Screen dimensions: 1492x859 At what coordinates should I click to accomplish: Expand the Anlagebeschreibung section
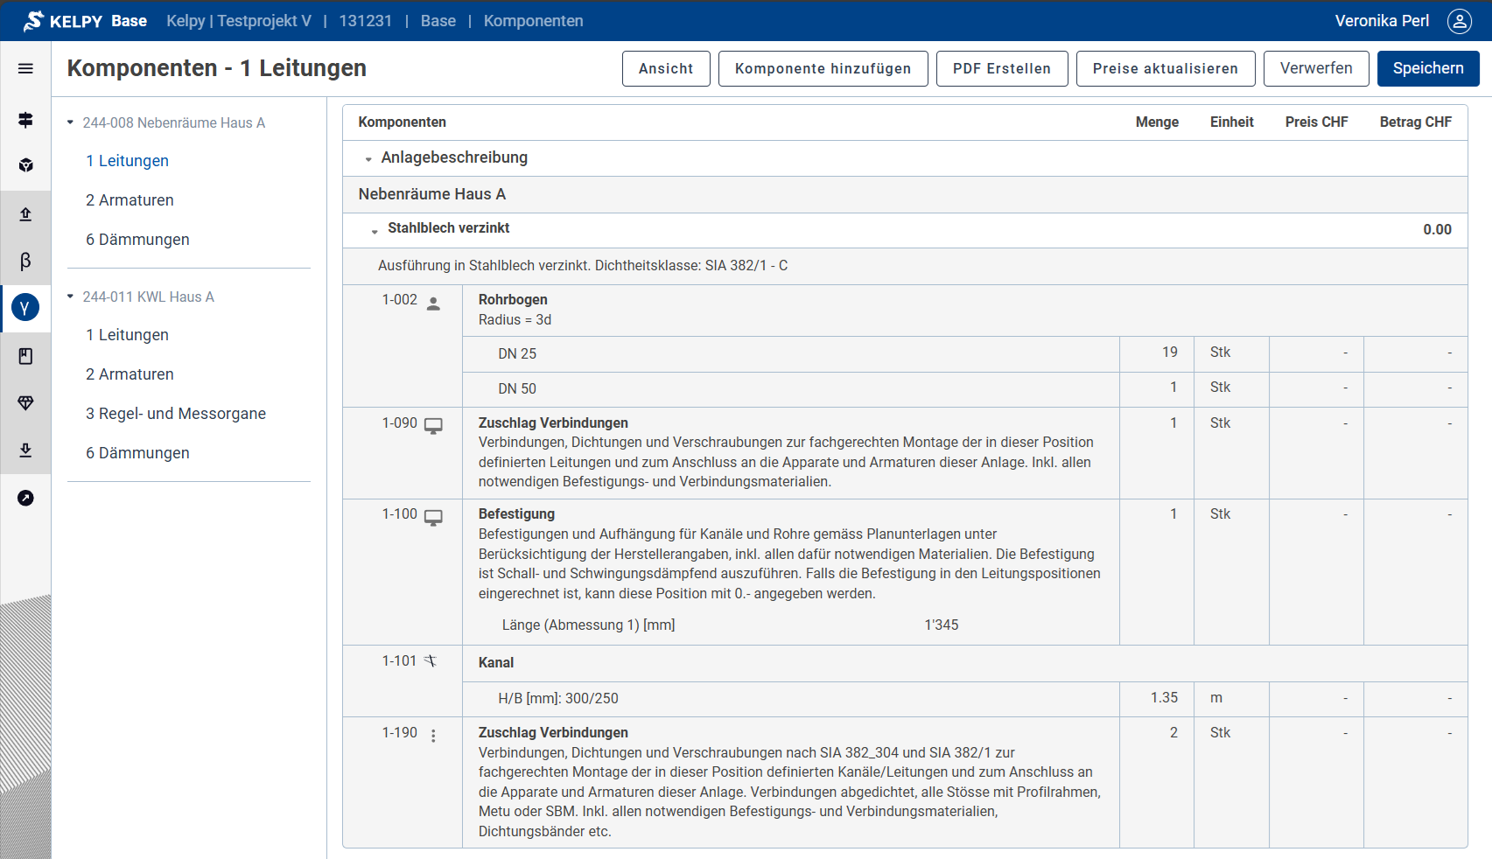(368, 159)
